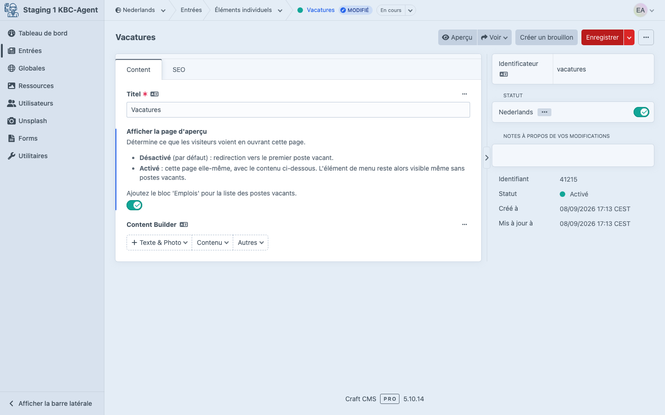665x415 pixels.
Task: Open Nederlands status ellipsis button
Action: tap(544, 112)
